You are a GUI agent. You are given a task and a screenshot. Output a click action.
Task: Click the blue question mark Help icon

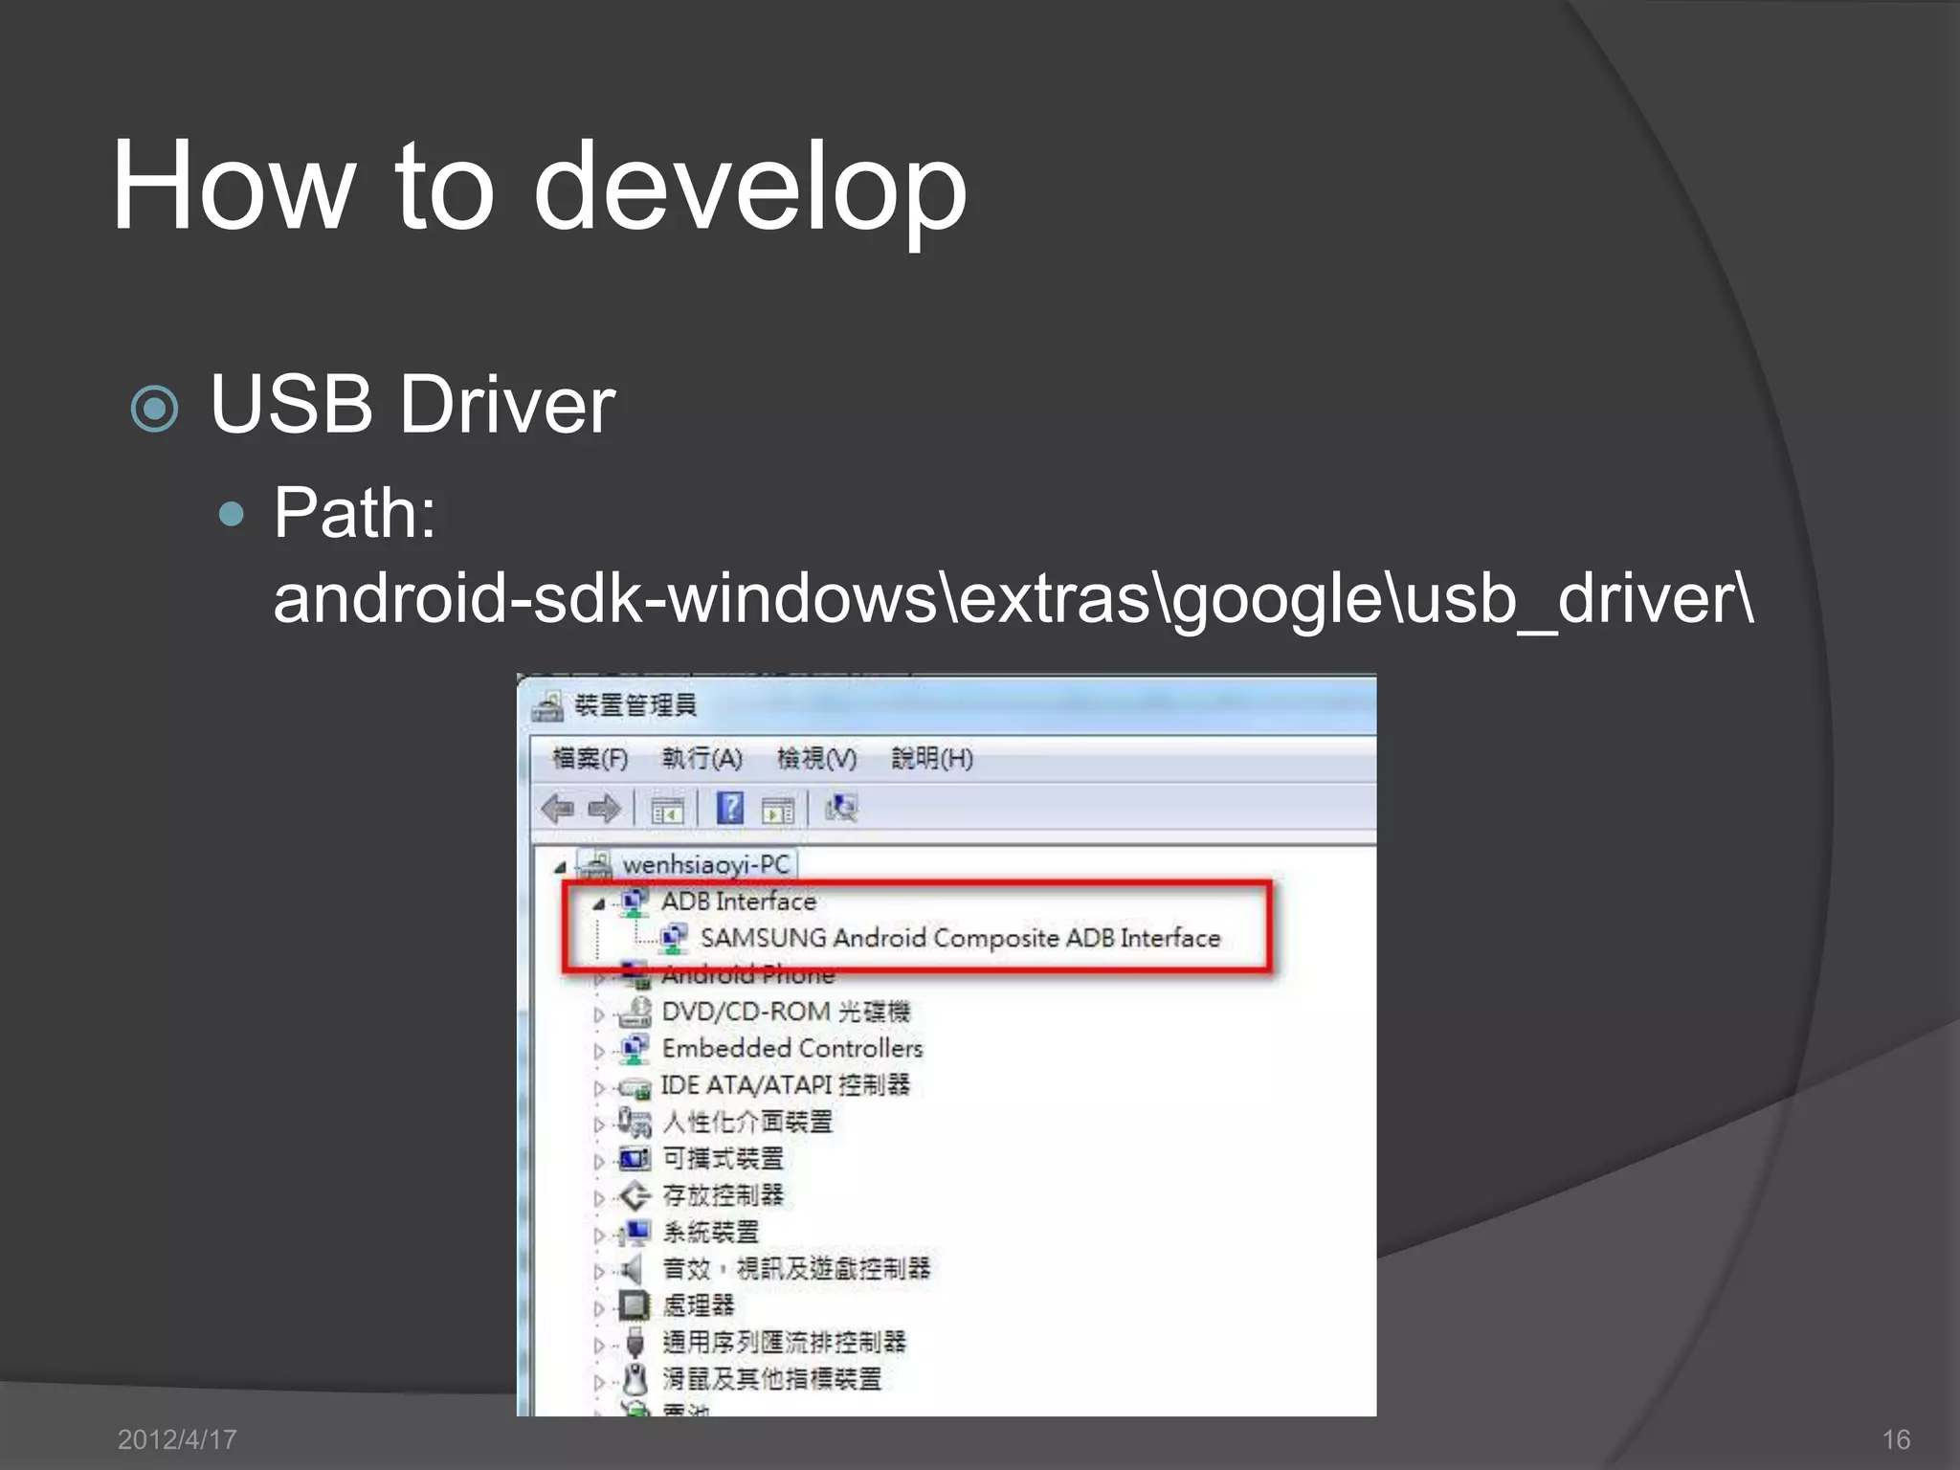730,808
